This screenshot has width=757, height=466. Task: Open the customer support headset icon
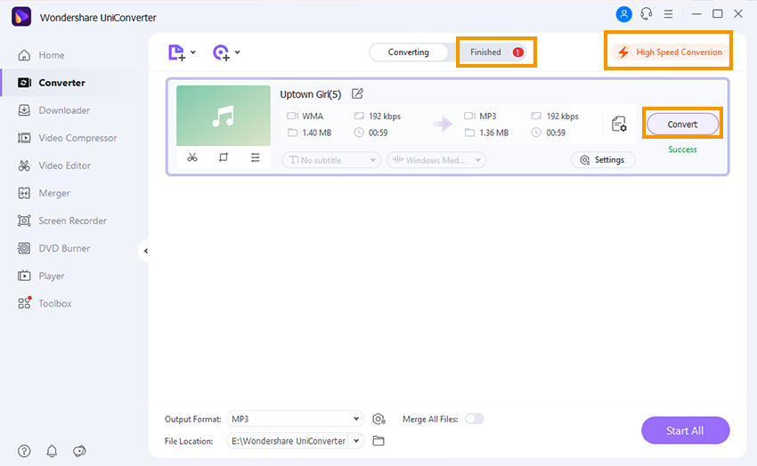coord(646,14)
